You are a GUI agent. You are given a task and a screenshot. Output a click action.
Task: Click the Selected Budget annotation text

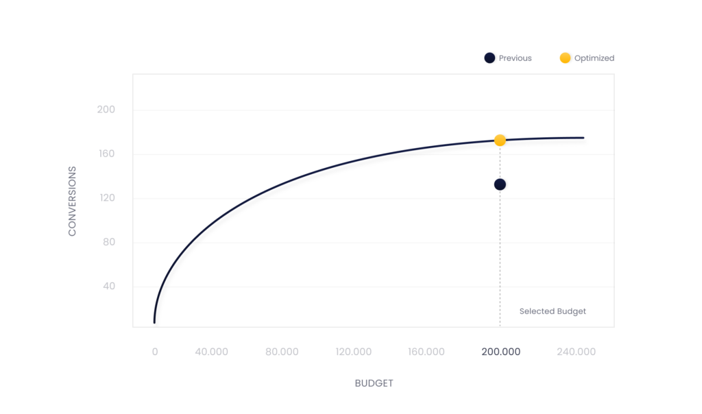(x=553, y=311)
